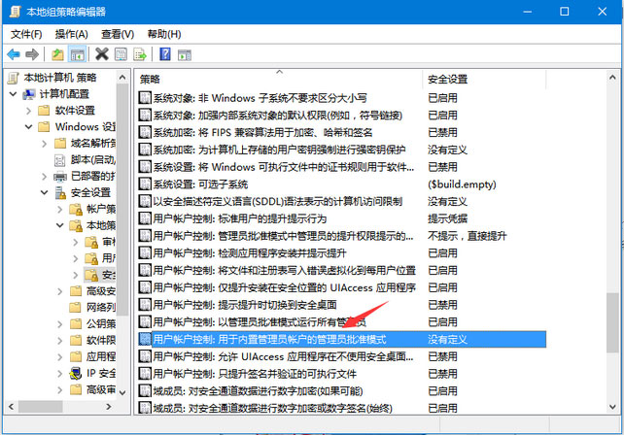The height and width of the screenshot is (435, 624).
Task: Click the Back arrow toolbar icon
Action: [x=14, y=54]
